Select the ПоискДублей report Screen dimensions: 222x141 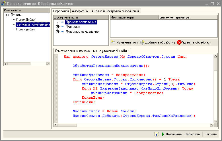pyautogui.click(x=26, y=20)
